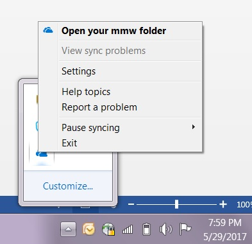252x244 pixels.
Task: Zoom out with the minus button
Action: tap(131, 204)
